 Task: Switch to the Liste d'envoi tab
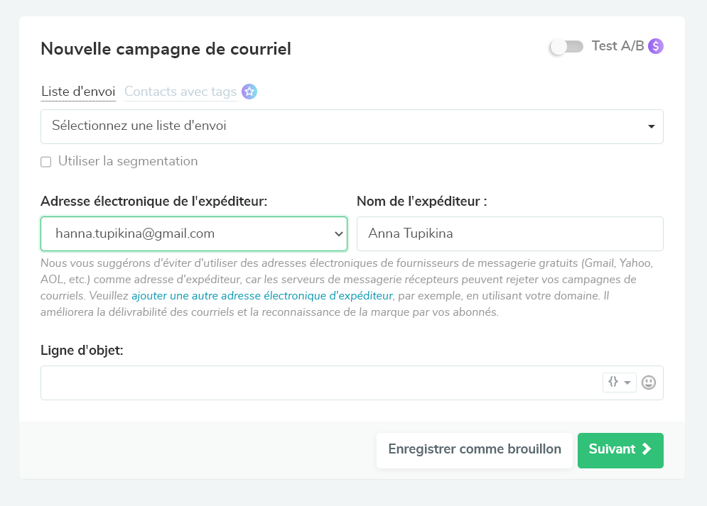[x=78, y=92]
